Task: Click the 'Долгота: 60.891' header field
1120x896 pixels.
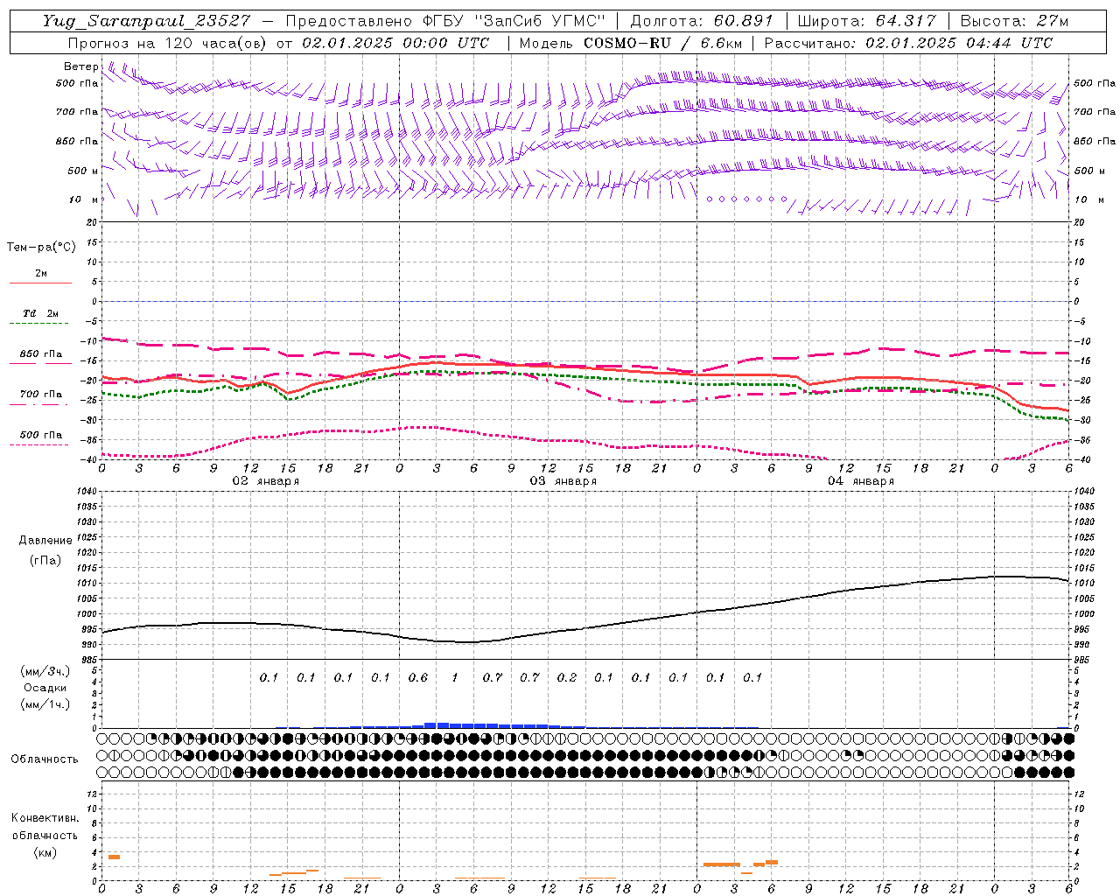Action: point(702,22)
